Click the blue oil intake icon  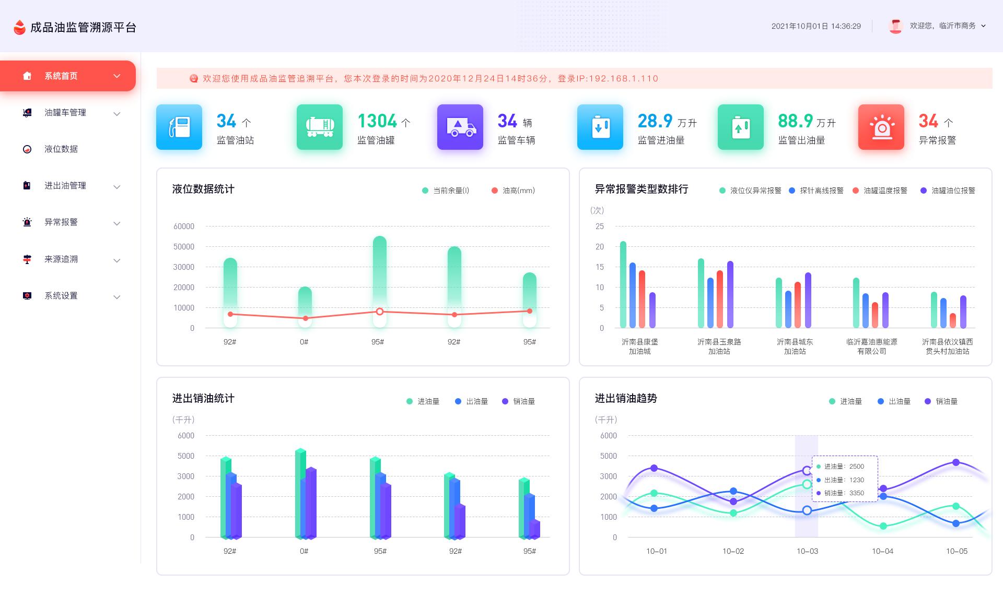600,127
